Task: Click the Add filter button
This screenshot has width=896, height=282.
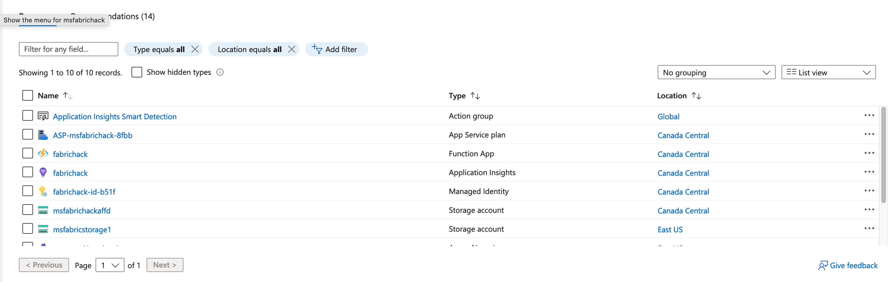Action: (336, 49)
